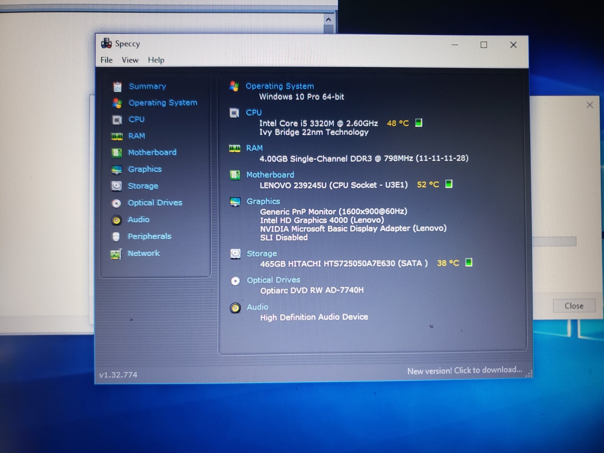Open the Graphics heading link in summary
The width and height of the screenshot is (604, 453).
(x=263, y=202)
